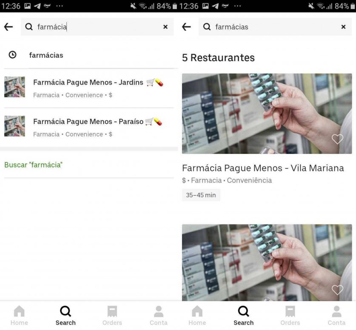Open Farmácia Pague Menos - Jardins thumbnail
Viewport: 356px width, 330px height.
[x=14, y=87]
